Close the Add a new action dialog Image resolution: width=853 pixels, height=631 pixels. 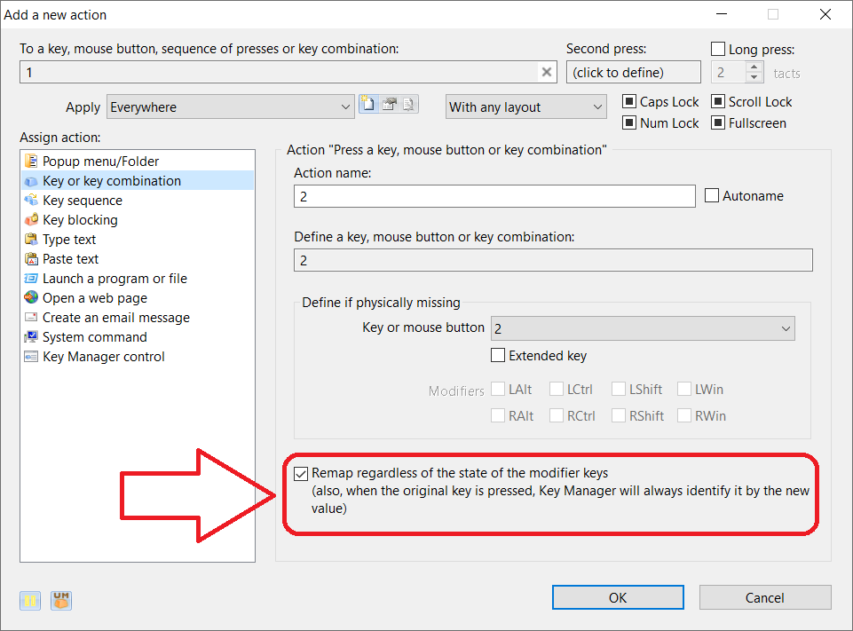(825, 15)
